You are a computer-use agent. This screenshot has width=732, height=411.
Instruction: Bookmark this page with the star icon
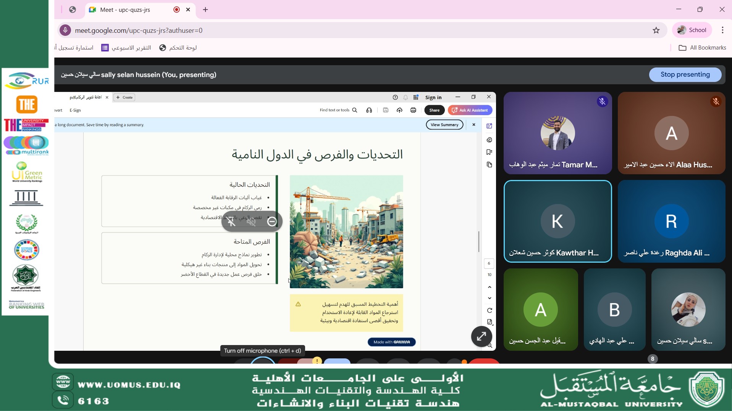(656, 31)
